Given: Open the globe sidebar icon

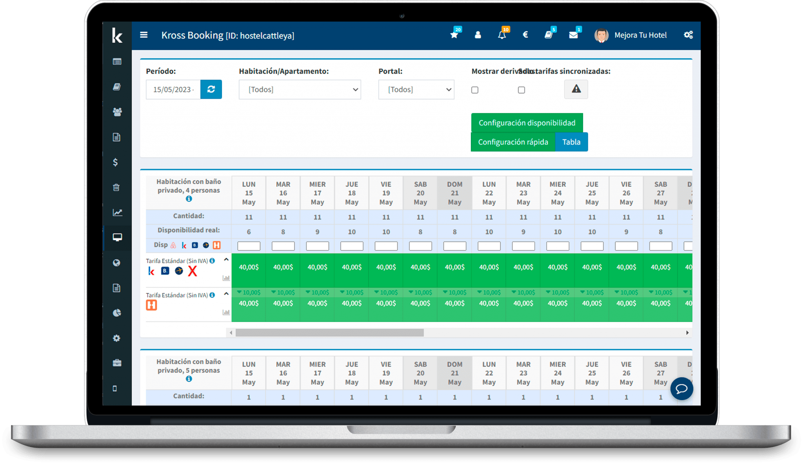Looking at the screenshot, I should pyautogui.click(x=116, y=263).
